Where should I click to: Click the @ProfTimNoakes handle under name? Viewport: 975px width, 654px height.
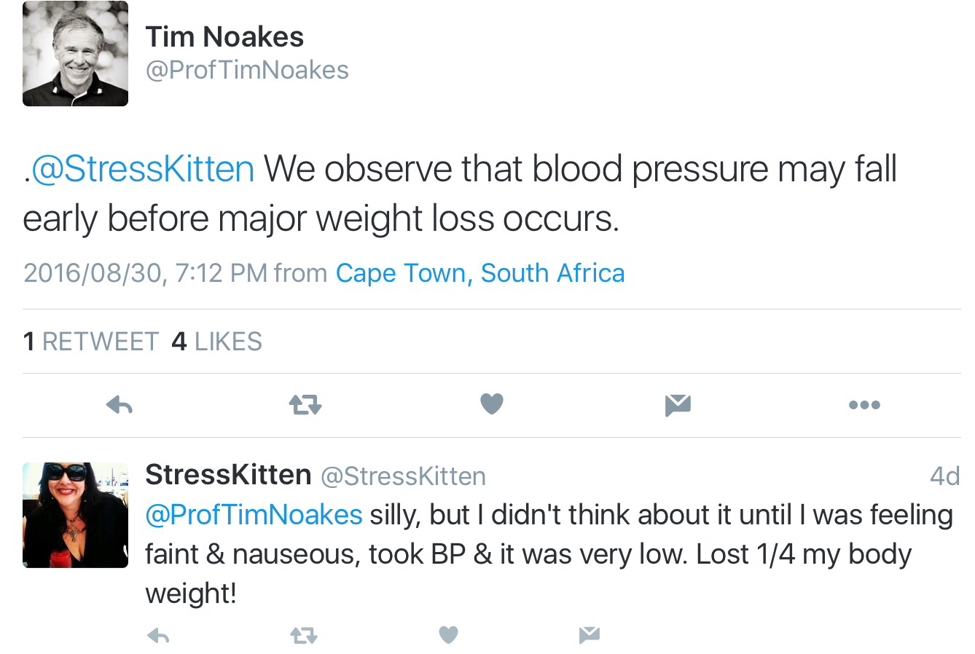pyautogui.click(x=247, y=70)
